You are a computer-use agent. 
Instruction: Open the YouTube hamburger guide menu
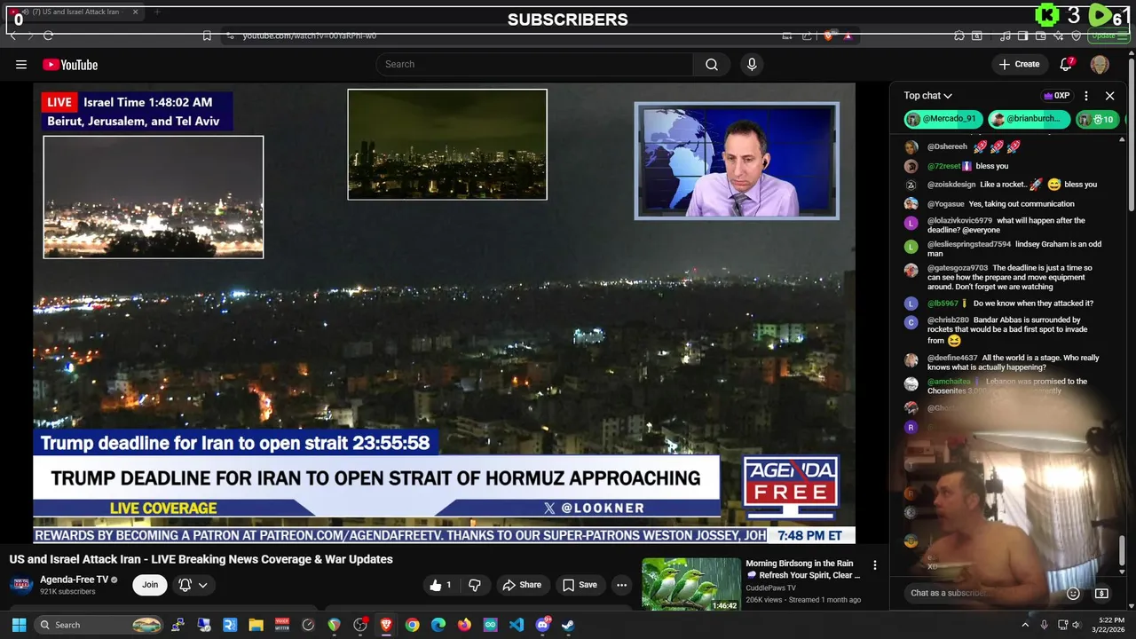[21, 64]
